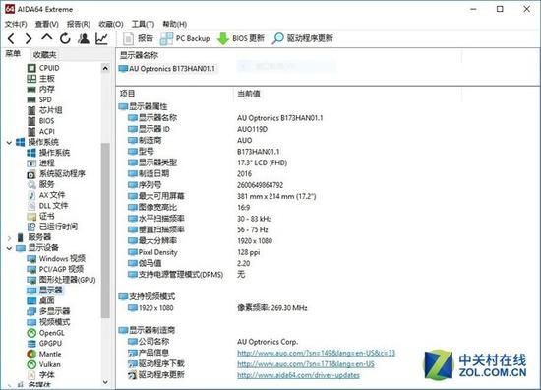This screenshot has height=390, width=541.
Task: Click the tree panel scrollbar thumb
Action: 105,230
